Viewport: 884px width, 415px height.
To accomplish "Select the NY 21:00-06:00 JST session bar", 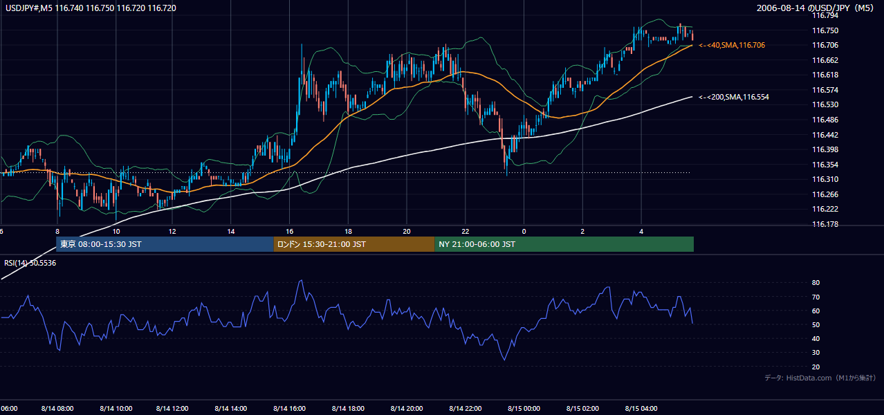I will coord(564,244).
